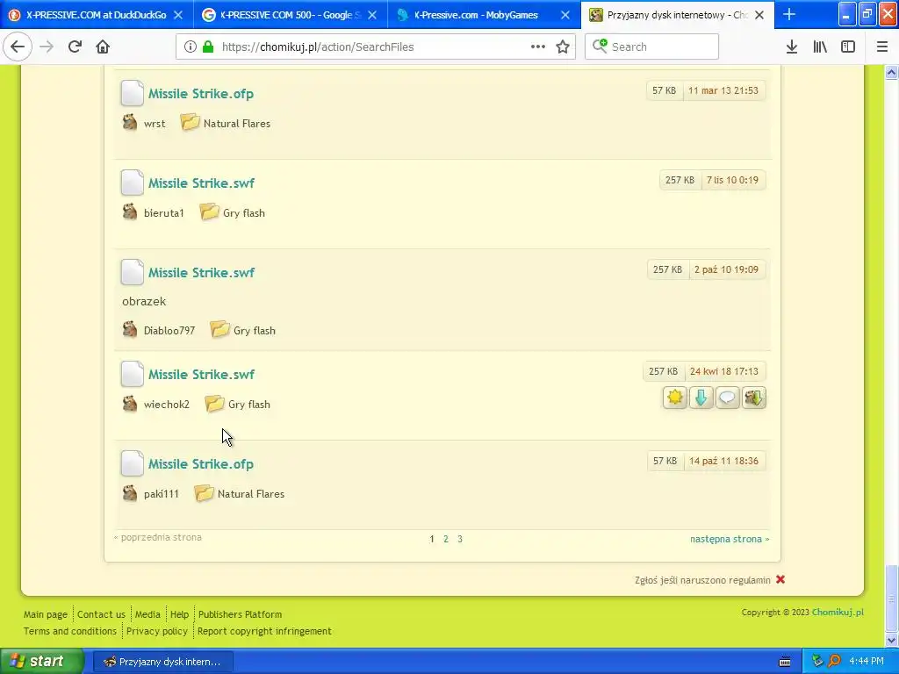Click the red X report icon
This screenshot has height=674, width=899.
780,579
